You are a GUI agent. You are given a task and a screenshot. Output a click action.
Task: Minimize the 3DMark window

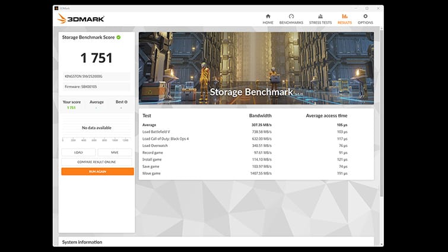[x=355, y=8]
